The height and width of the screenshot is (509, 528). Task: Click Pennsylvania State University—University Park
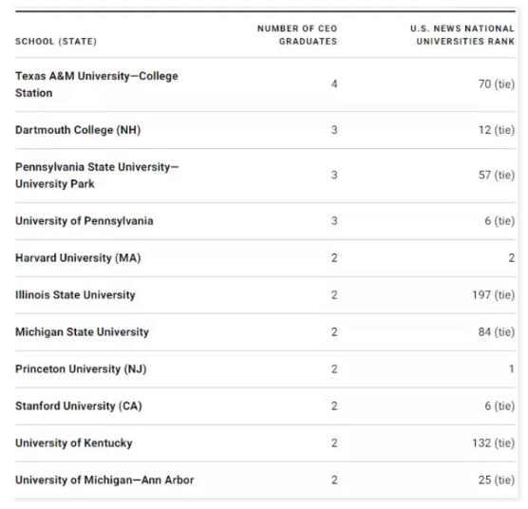click(97, 176)
